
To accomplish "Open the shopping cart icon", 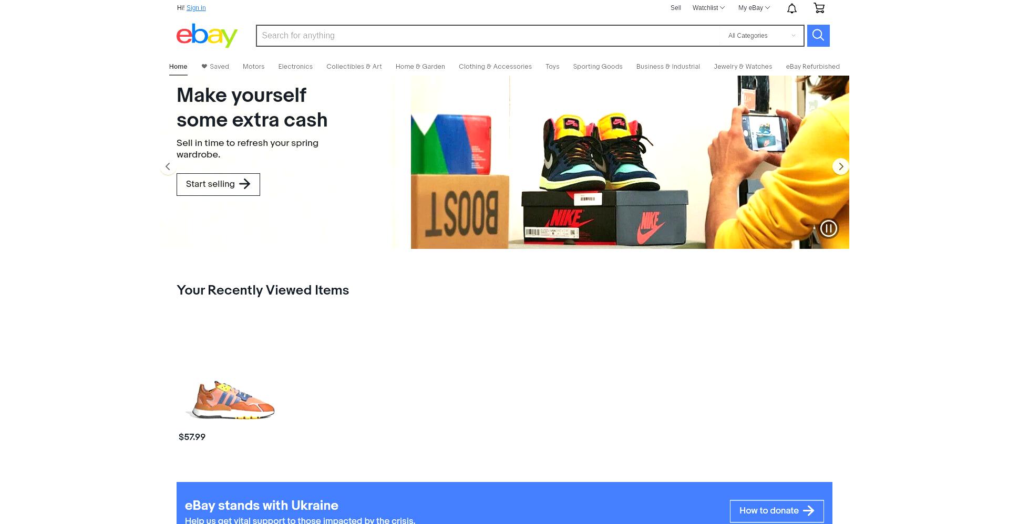I will [x=819, y=8].
